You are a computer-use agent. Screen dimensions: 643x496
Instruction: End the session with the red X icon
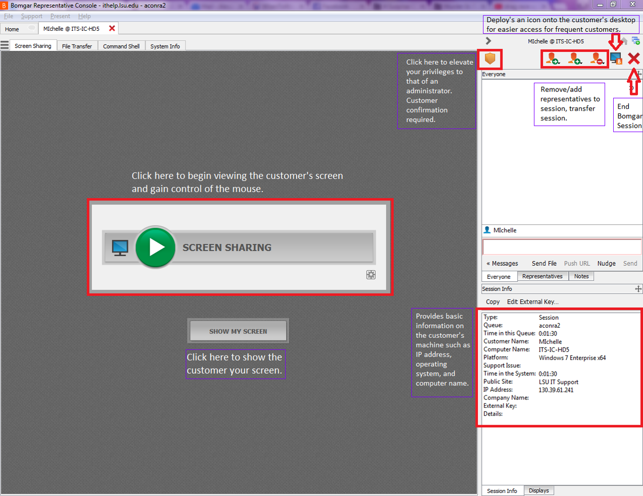(634, 59)
